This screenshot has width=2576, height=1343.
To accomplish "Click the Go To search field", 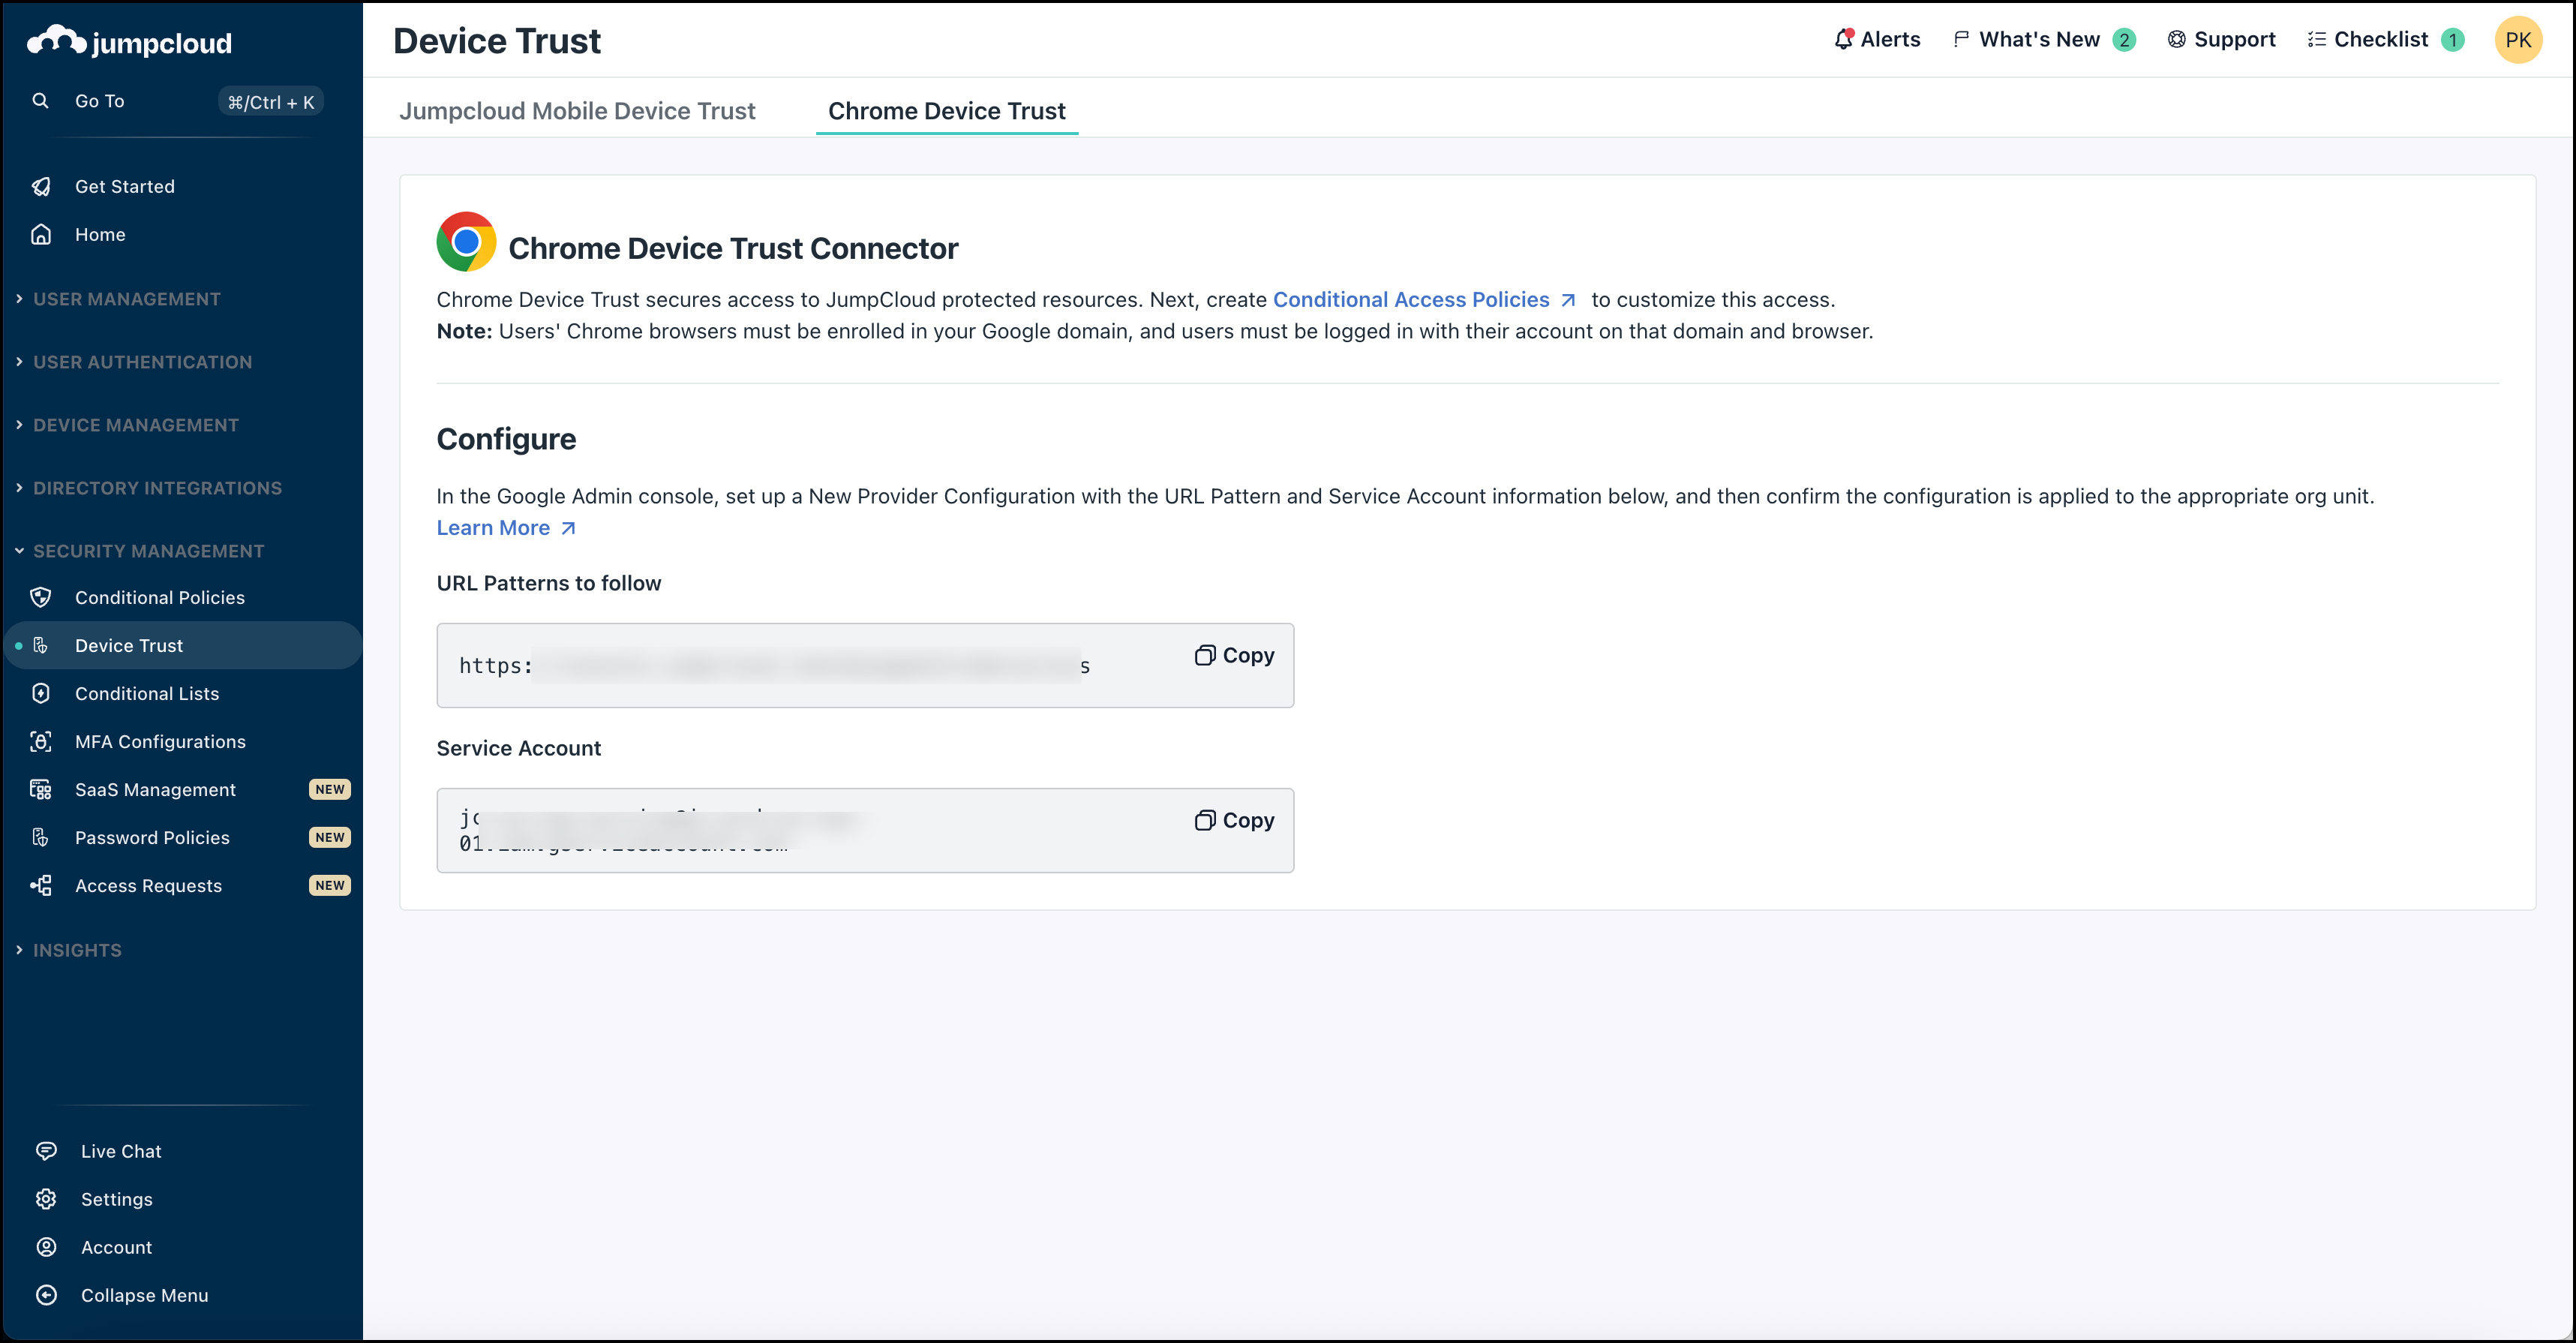I will (x=176, y=101).
